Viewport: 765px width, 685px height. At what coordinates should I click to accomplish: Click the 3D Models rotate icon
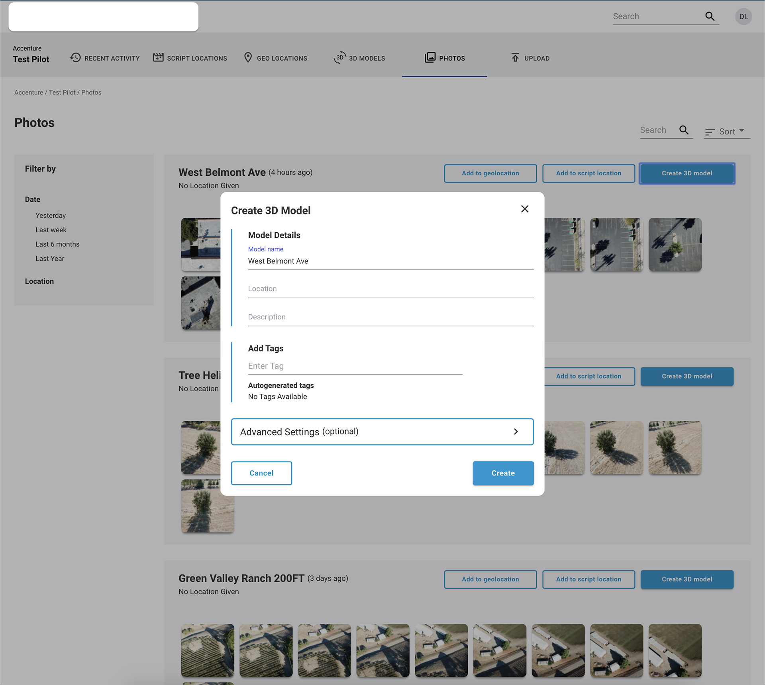click(339, 57)
